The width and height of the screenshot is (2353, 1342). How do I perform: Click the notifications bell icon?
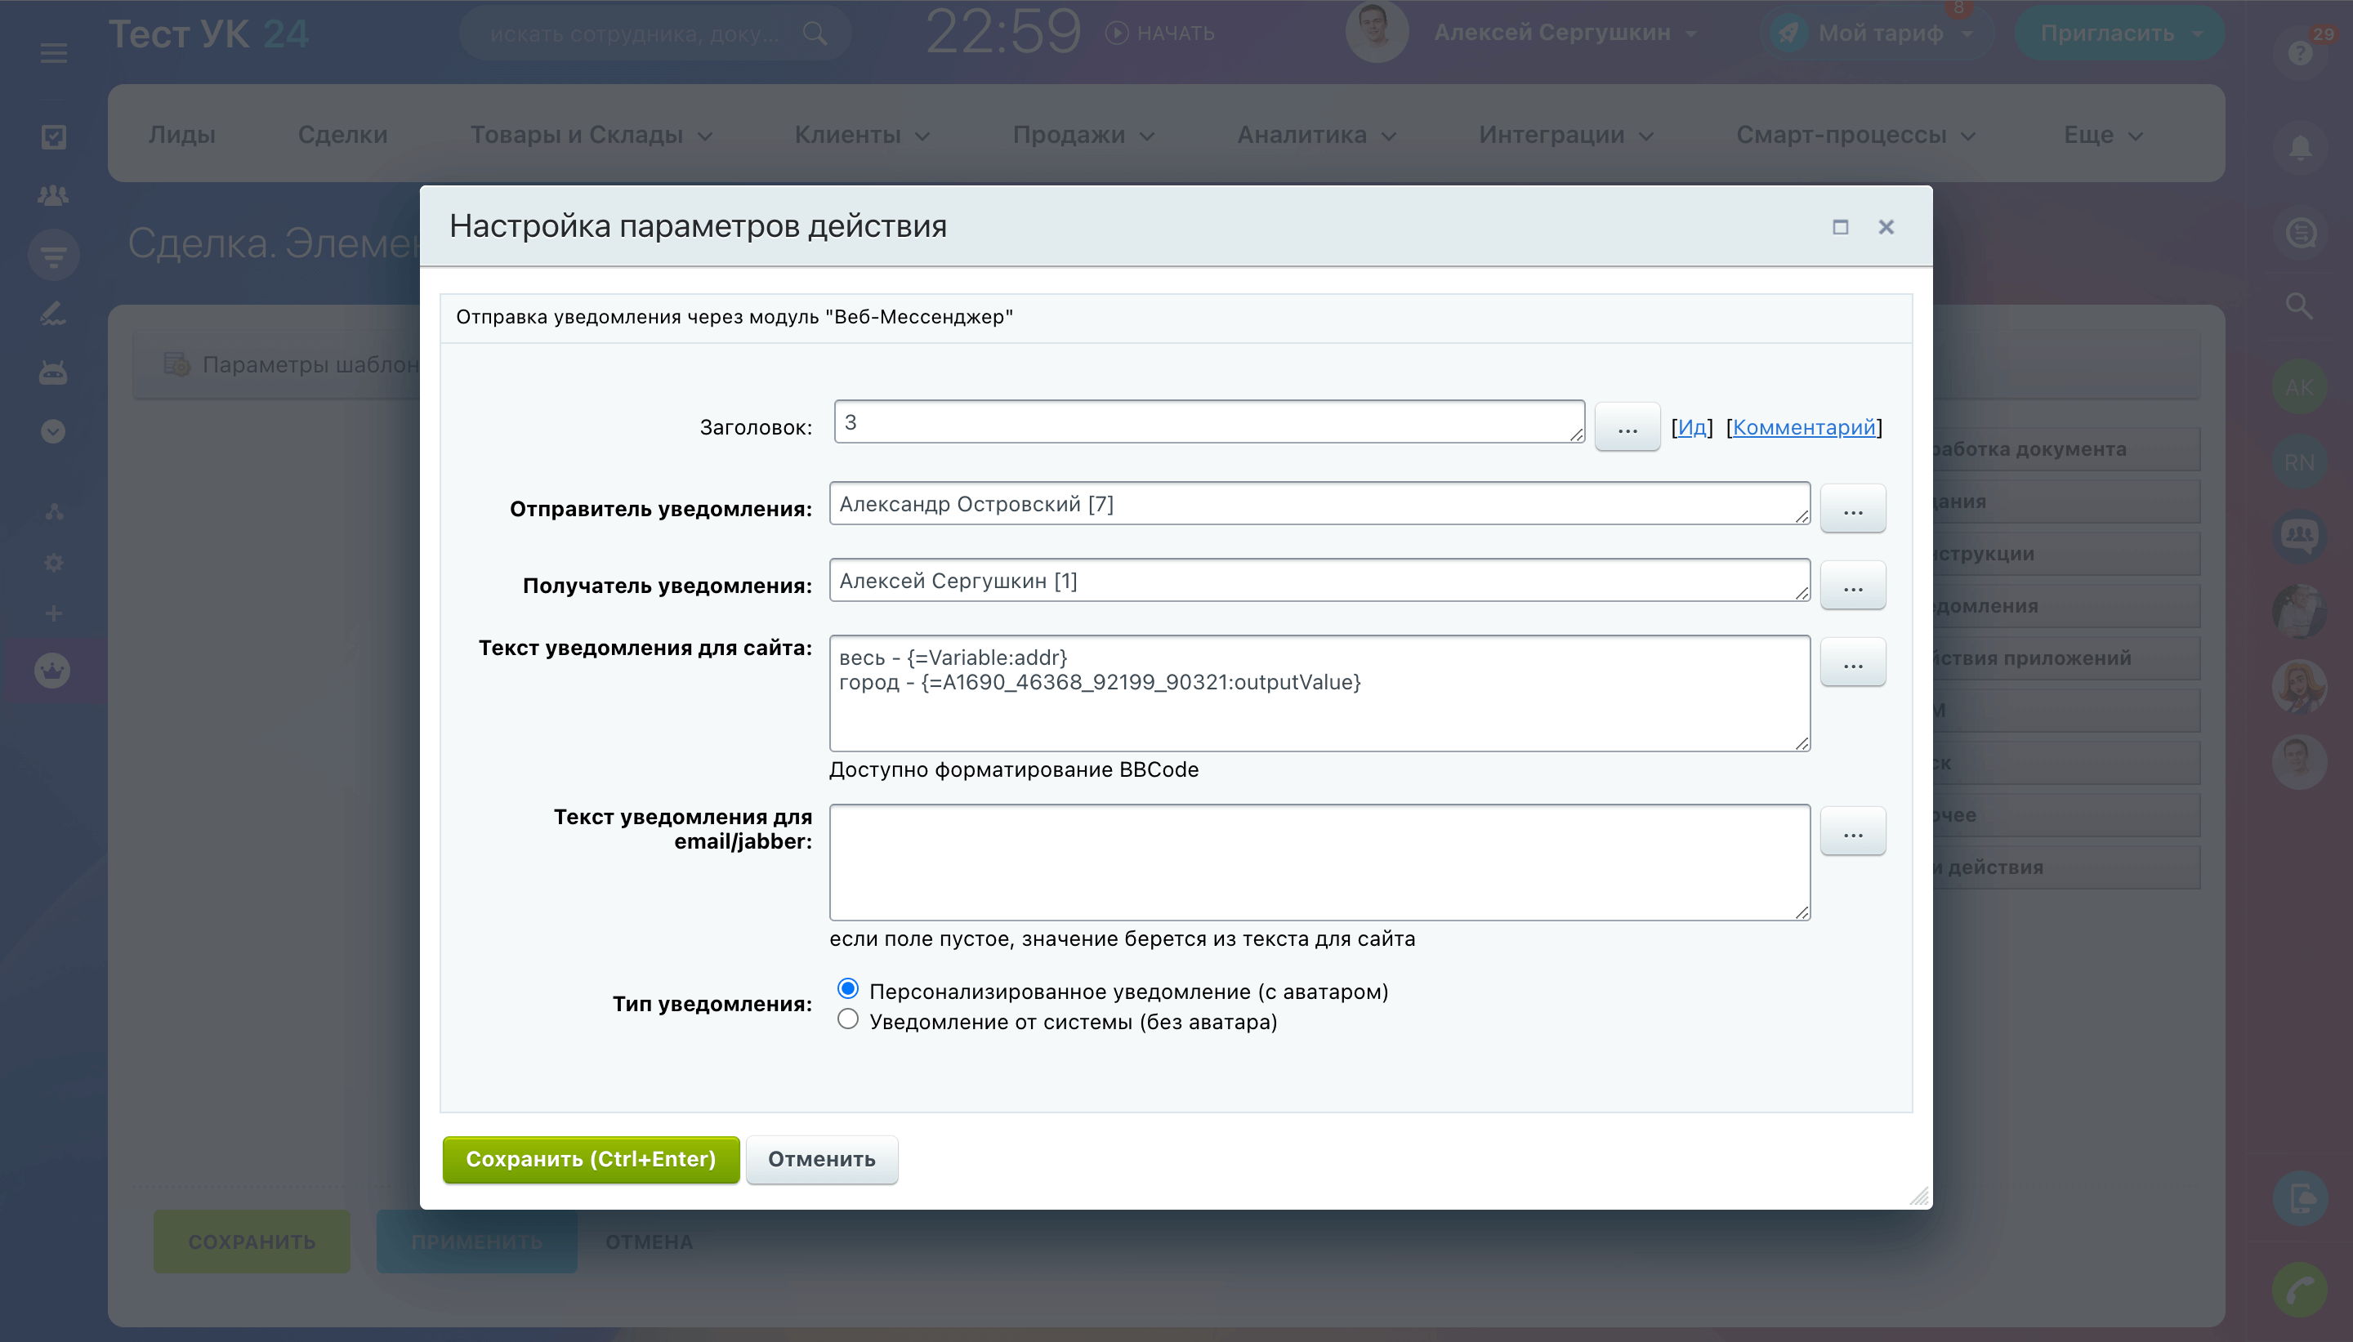(2300, 146)
